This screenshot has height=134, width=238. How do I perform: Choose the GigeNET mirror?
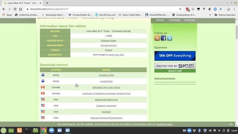106,112
